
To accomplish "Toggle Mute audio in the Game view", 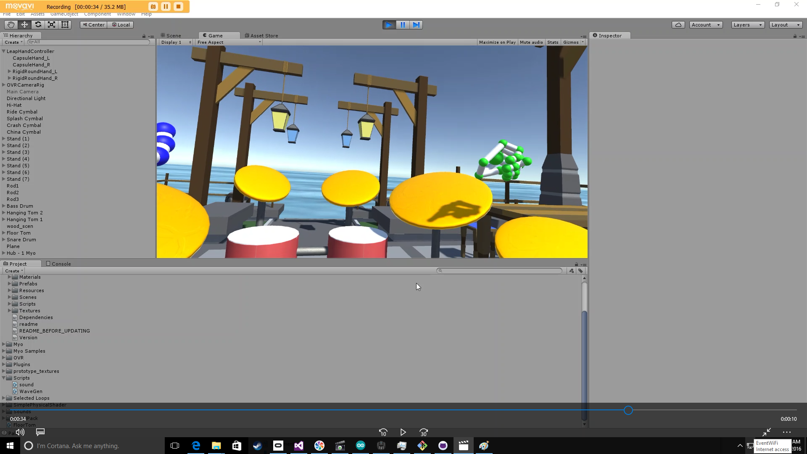I will 531,42.
